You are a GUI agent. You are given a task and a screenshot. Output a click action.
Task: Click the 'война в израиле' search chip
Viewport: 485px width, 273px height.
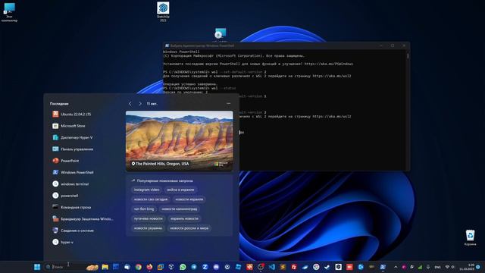(180, 190)
